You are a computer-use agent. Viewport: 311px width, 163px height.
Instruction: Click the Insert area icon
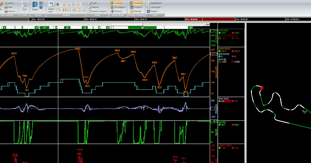click(89, 3)
